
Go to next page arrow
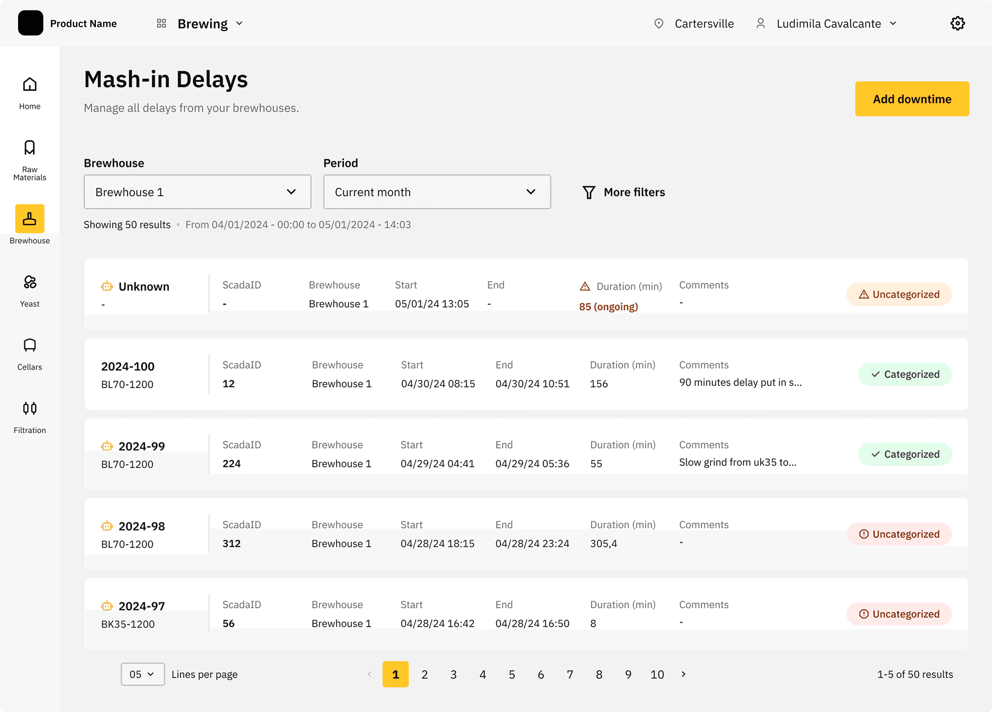pos(684,674)
